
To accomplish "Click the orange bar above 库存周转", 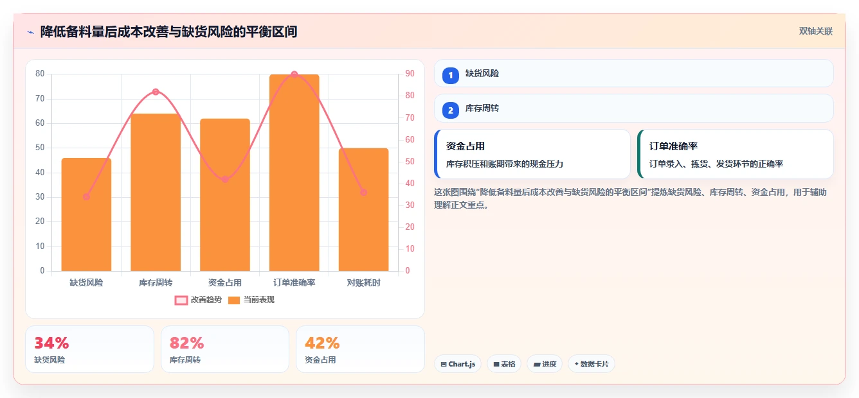I will [x=156, y=193].
